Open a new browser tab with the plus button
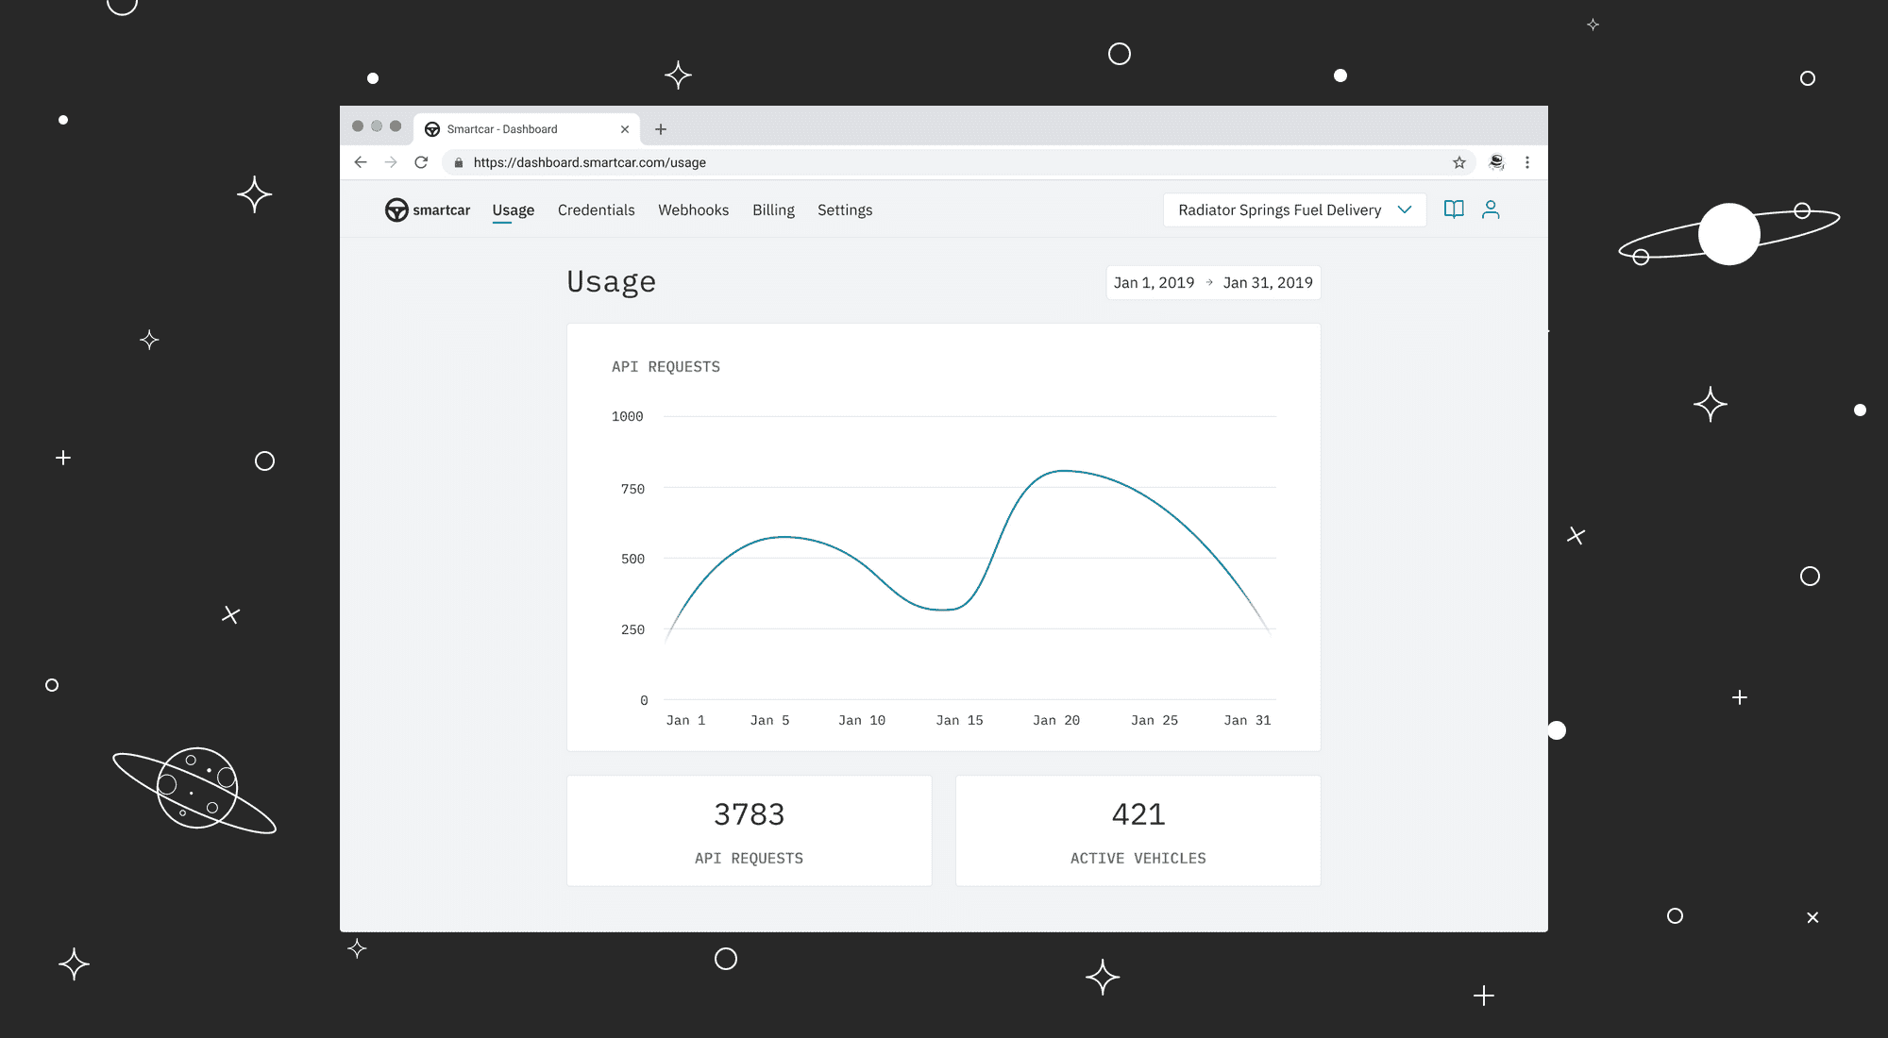This screenshot has width=1888, height=1038. tap(661, 128)
